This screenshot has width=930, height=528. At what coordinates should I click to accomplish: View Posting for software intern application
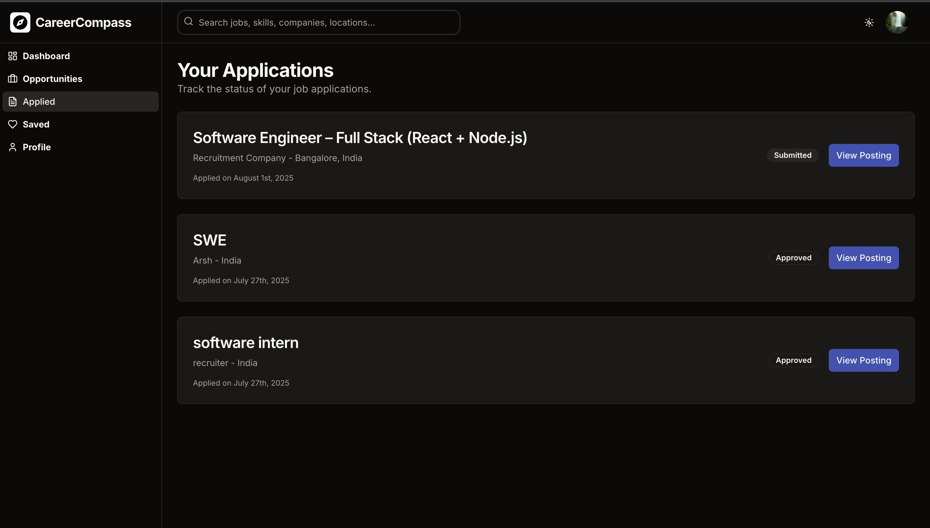(863, 360)
